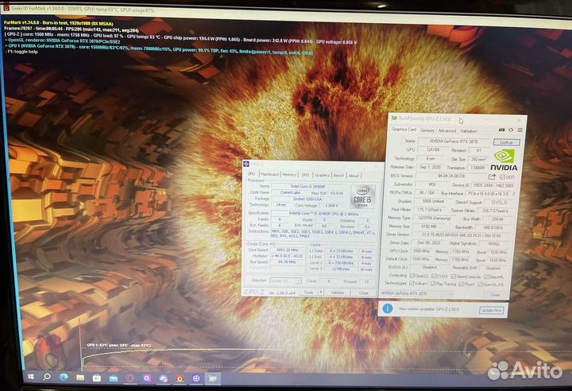This screenshot has width=572, height=391.
Task: Click the Tools button in CPU-Z
Action: tap(308, 292)
